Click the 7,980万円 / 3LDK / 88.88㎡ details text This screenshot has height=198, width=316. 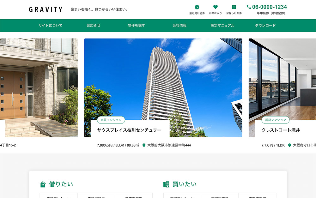[118, 145]
